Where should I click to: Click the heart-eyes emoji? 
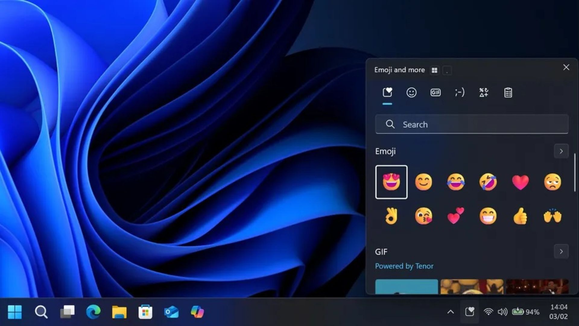tap(391, 182)
